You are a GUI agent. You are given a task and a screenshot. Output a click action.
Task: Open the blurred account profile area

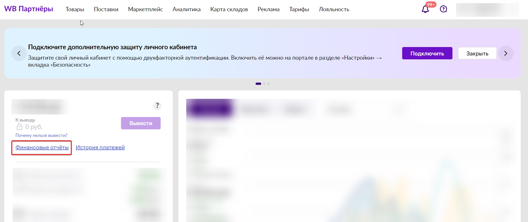tap(487, 10)
